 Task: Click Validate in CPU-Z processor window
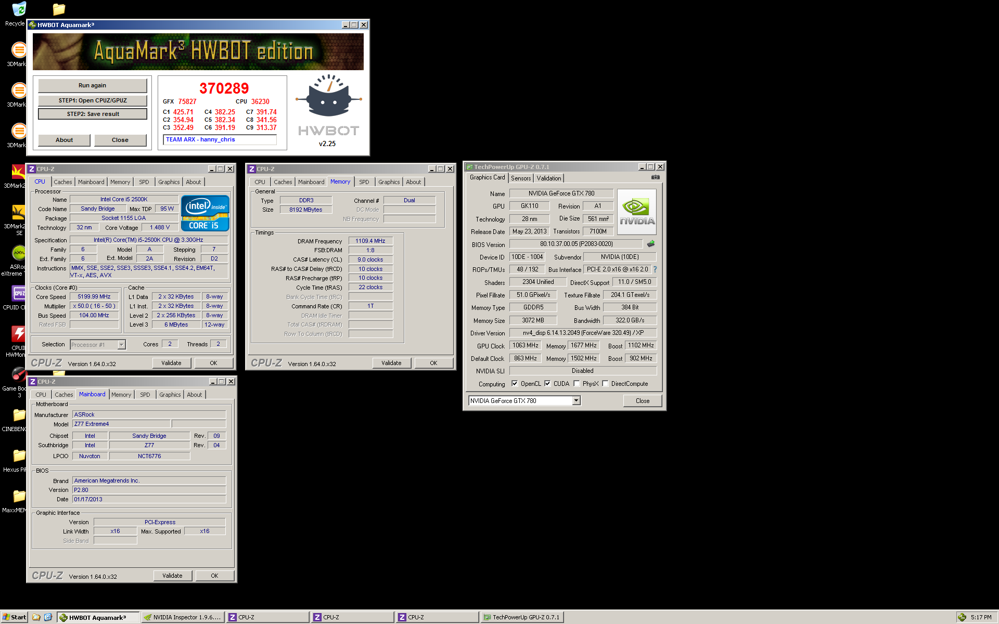[171, 363]
